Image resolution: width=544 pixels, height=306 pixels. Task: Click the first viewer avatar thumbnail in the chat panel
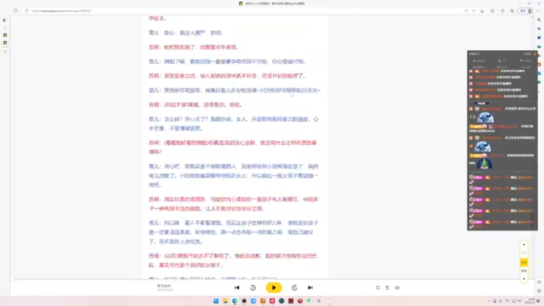(486, 117)
